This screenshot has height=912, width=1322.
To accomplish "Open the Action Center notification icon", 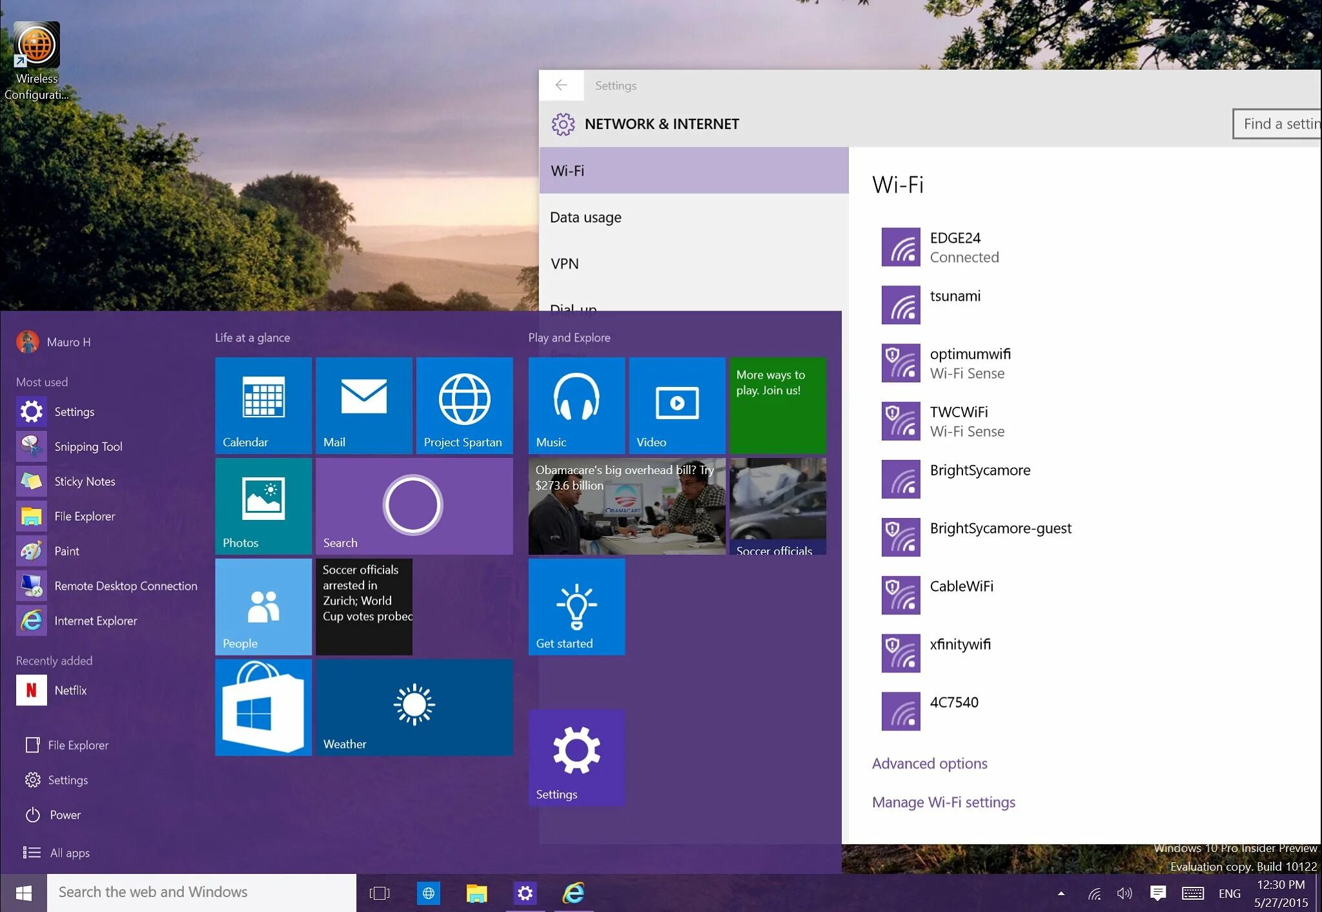I will click(1157, 893).
